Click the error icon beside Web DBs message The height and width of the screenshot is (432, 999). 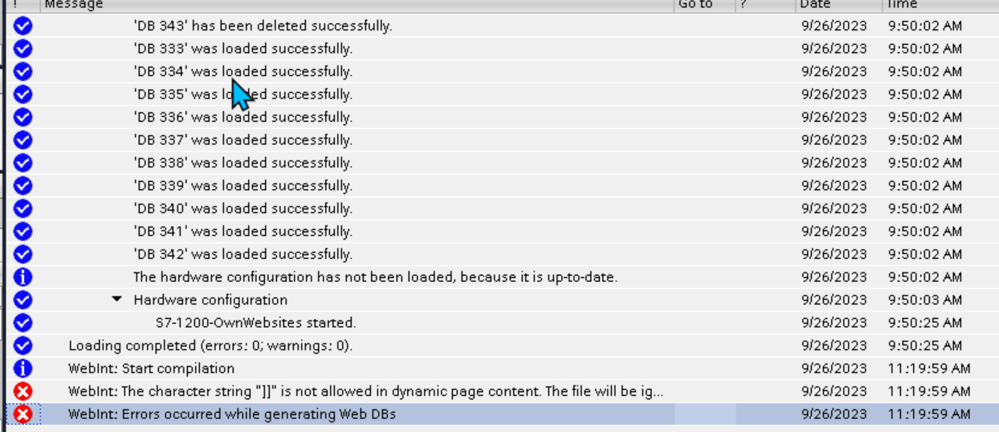tap(23, 414)
